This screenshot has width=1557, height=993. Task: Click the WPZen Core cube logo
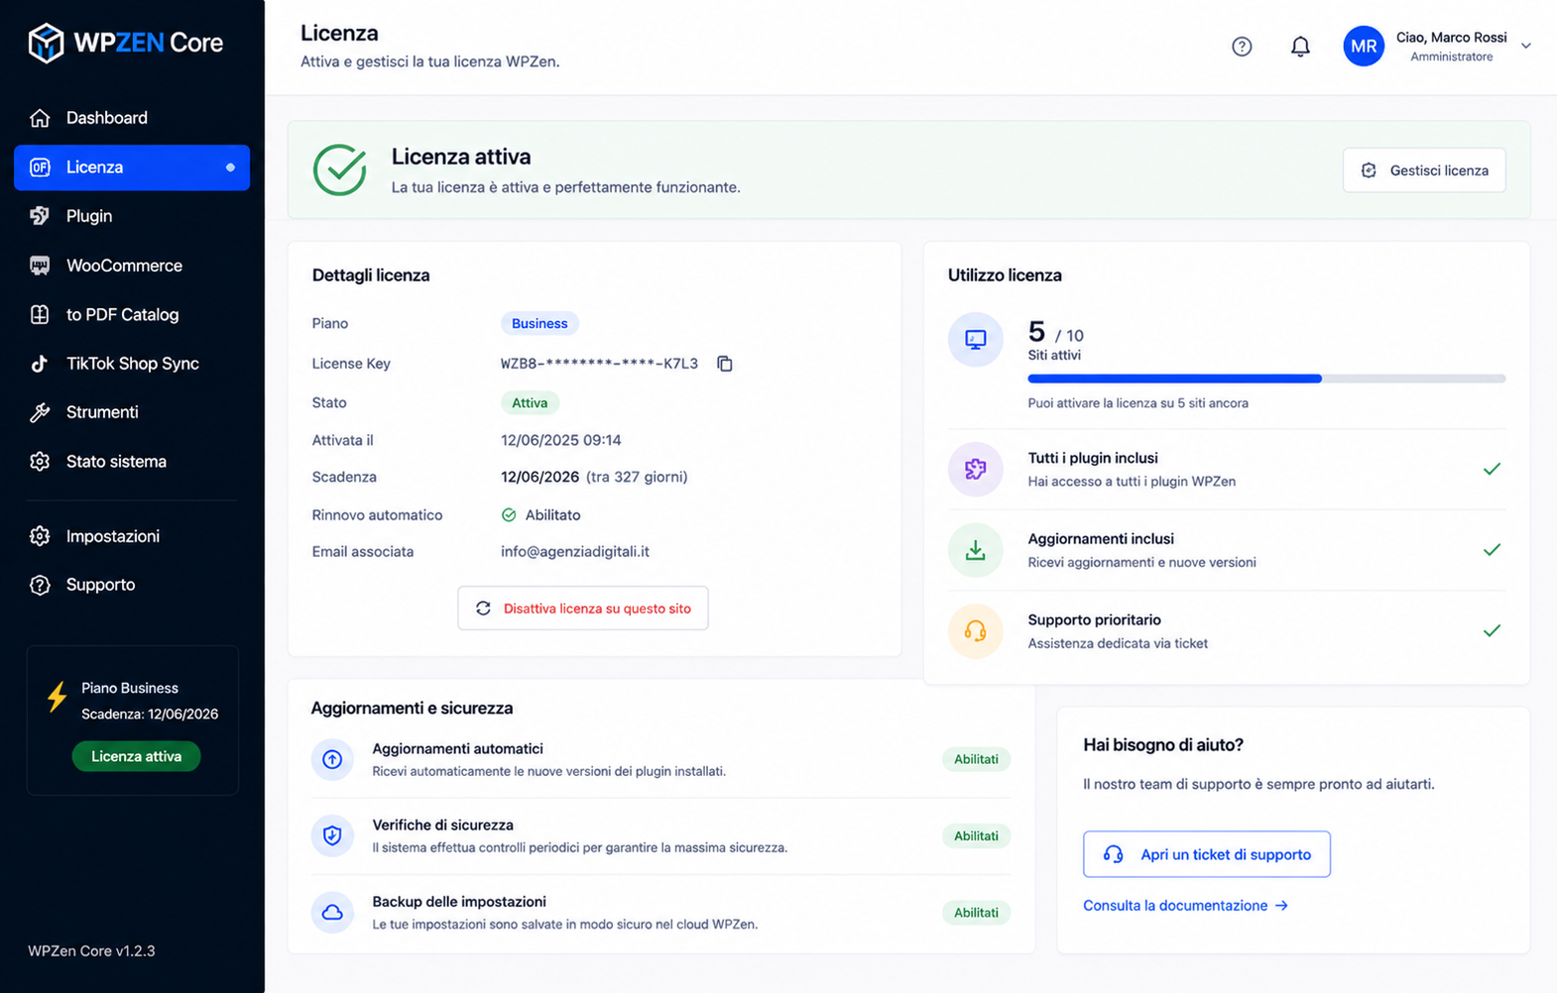pos(46,43)
